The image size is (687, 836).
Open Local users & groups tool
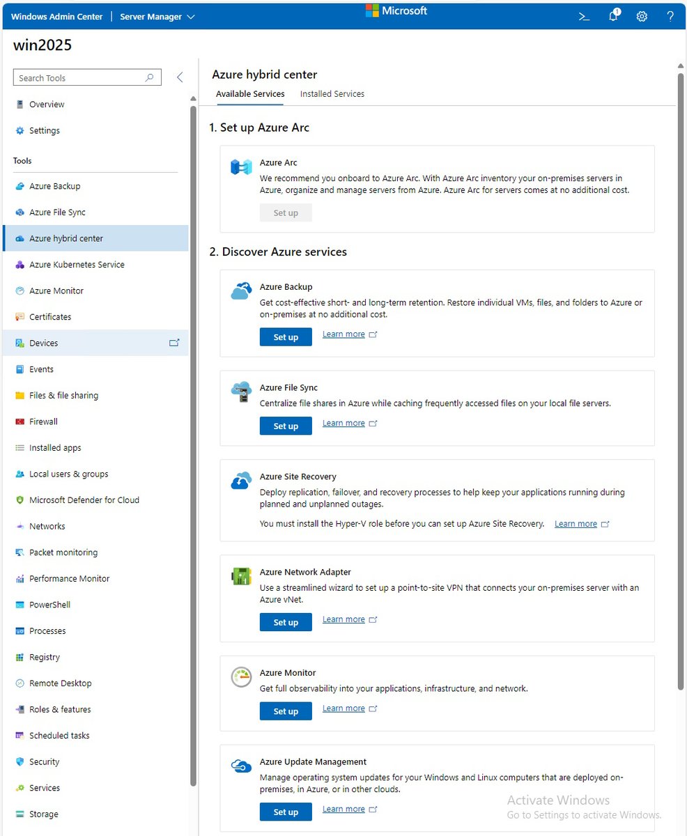(95, 474)
